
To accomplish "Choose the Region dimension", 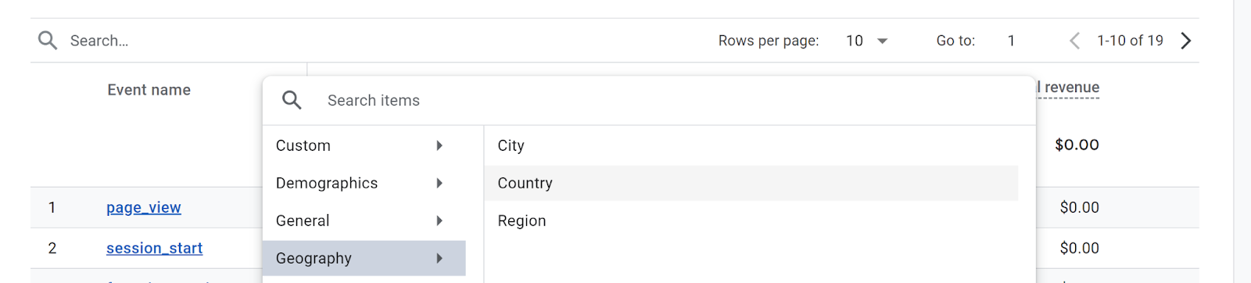I will click(x=751, y=220).
